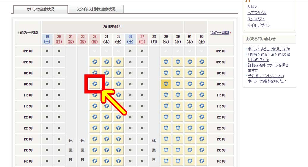Choose the 12:30 slot on September 23

pyautogui.click(x=95, y=128)
